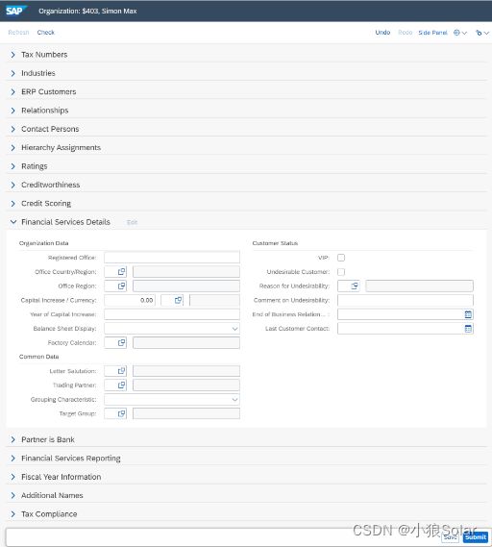Expand the Tax Compliance section
The image size is (492, 547).
pyautogui.click(x=12, y=514)
